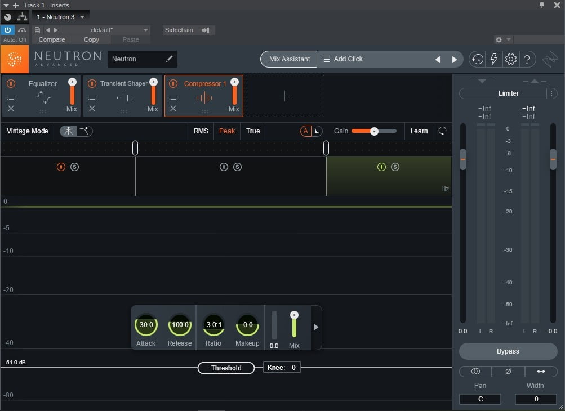Viewport: 565px width, 411px height.
Task: Click the lightning bolt Zero Latency icon
Action: point(494,59)
